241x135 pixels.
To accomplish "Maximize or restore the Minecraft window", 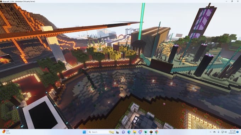I will pyautogui.click(x=232, y=1).
